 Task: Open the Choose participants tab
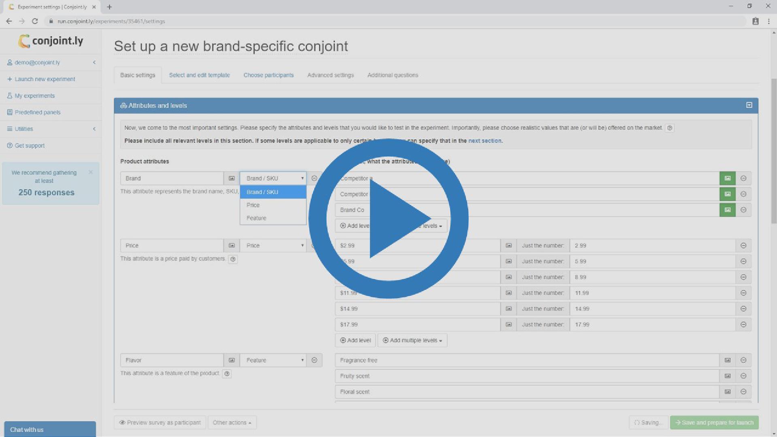point(268,75)
